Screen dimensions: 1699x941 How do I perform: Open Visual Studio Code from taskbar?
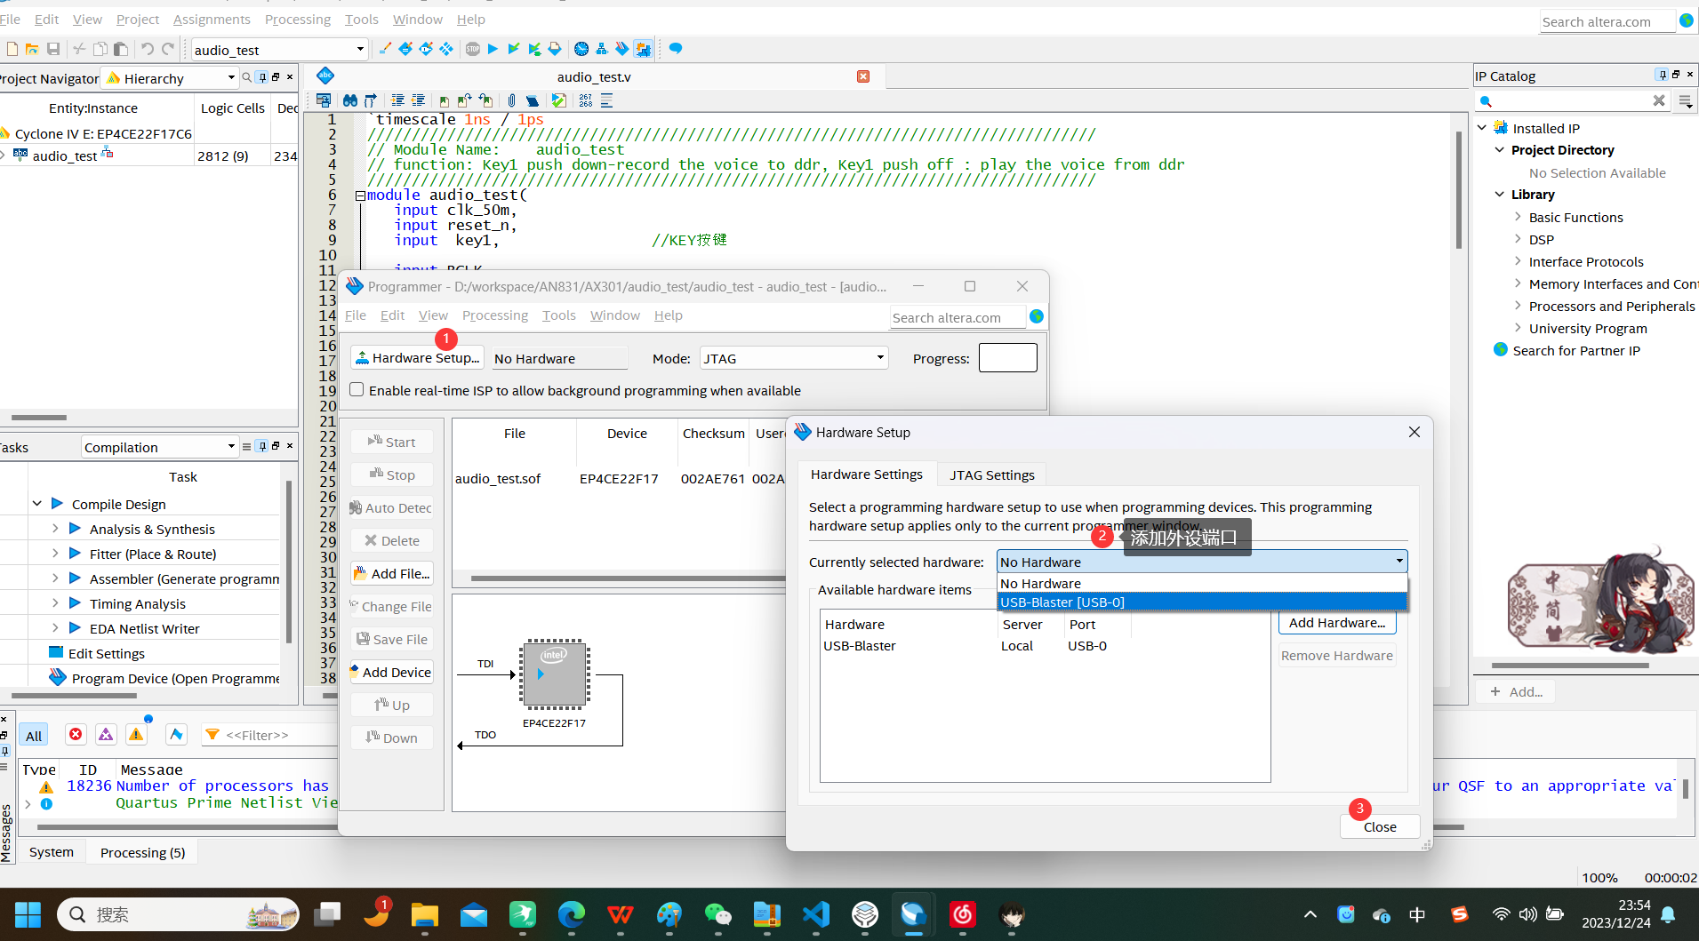coord(816,914)
